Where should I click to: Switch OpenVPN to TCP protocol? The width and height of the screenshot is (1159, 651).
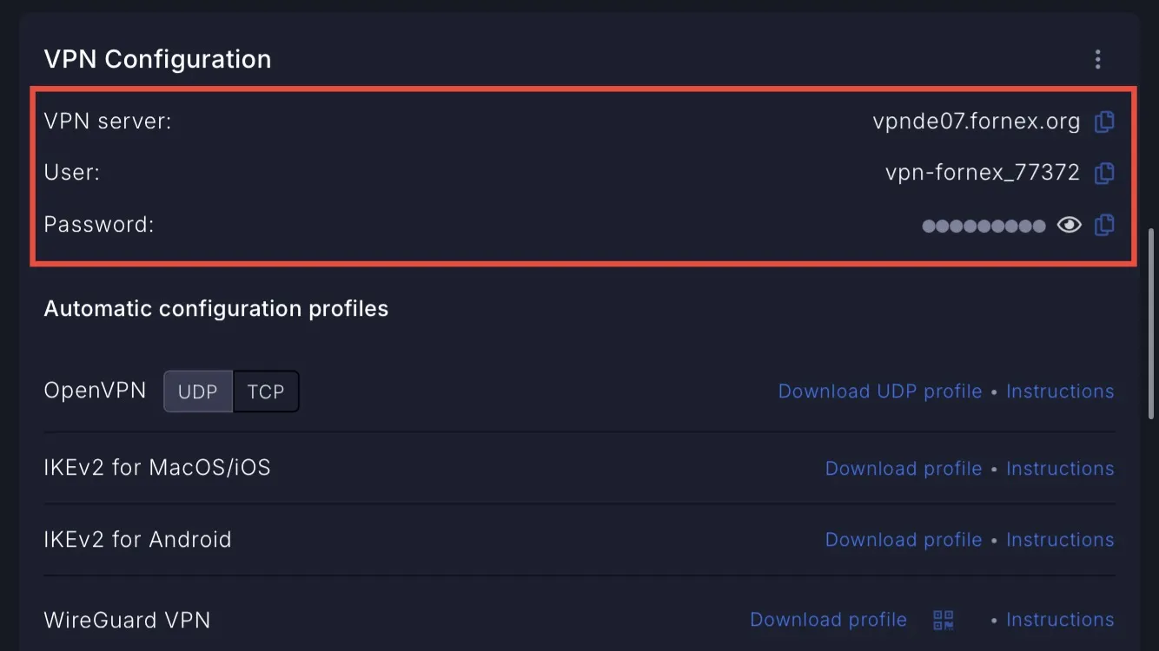click(266, 391)
